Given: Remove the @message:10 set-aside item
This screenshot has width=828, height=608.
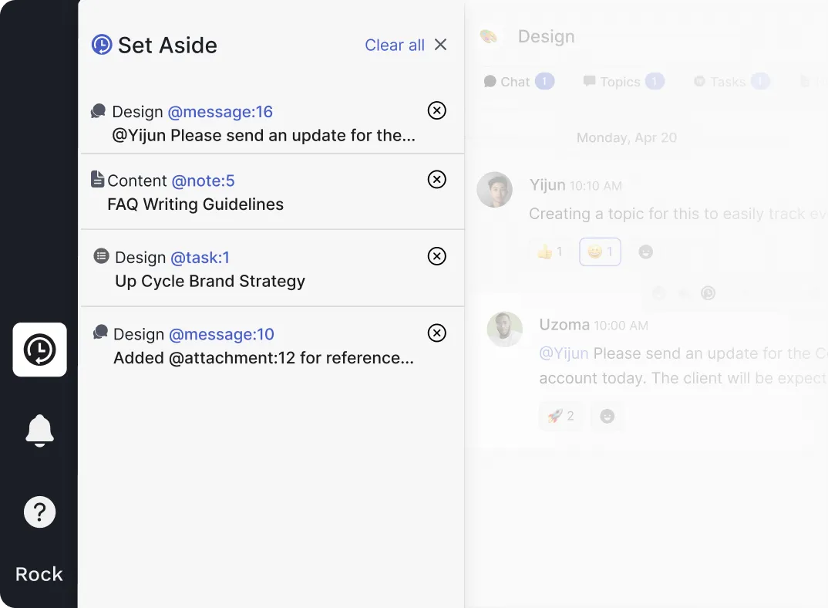Looking at the screenshot, I should click(x=436, y=333).
